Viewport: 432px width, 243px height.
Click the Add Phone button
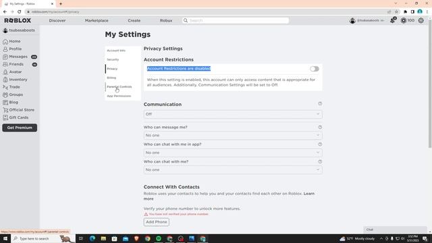click(x=156, y=222)
